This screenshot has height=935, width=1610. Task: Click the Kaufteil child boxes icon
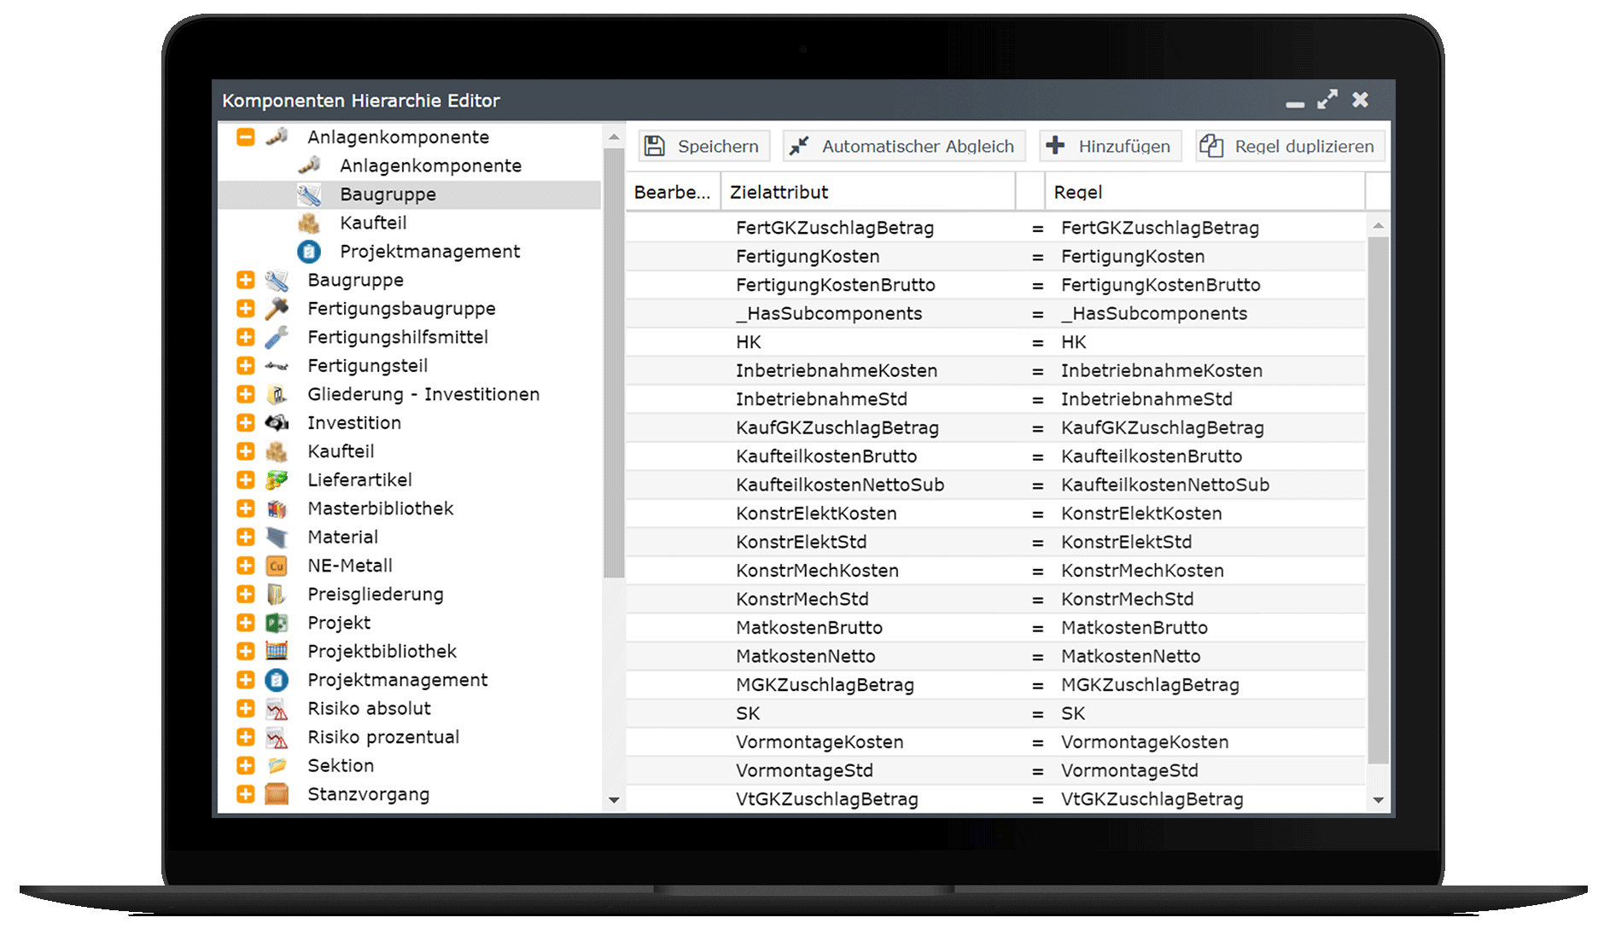(309, 223)
